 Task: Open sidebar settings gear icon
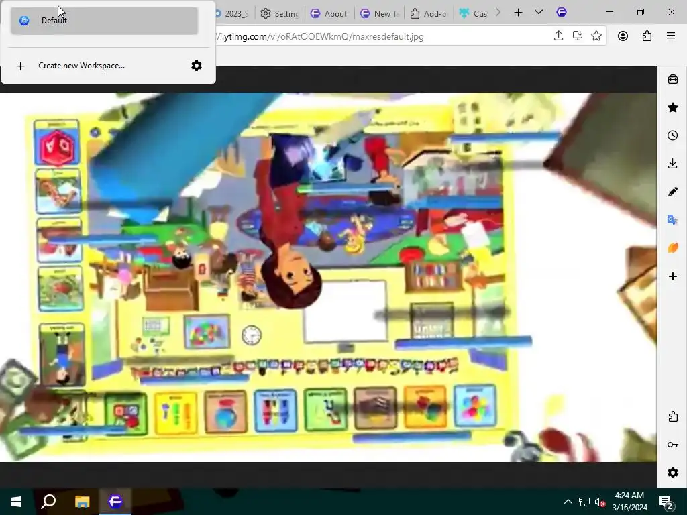point(672,473)
